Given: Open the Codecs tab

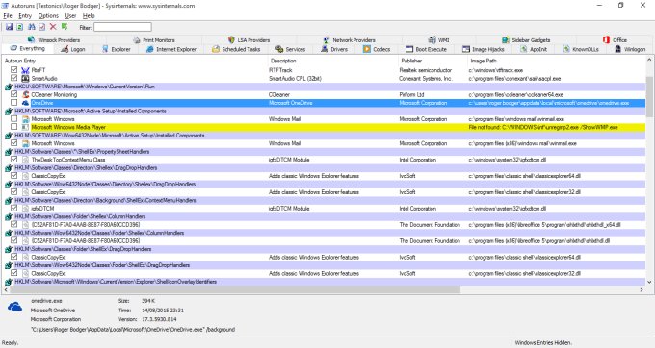Looking at the screenshot, I should click(377, 49).
